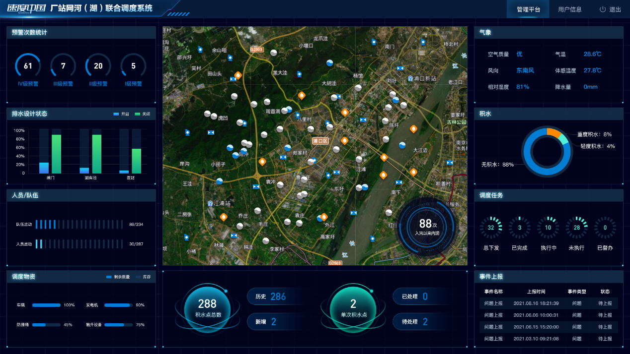Click the blue water marker near 王洼
630x354 pixels.
220,181
